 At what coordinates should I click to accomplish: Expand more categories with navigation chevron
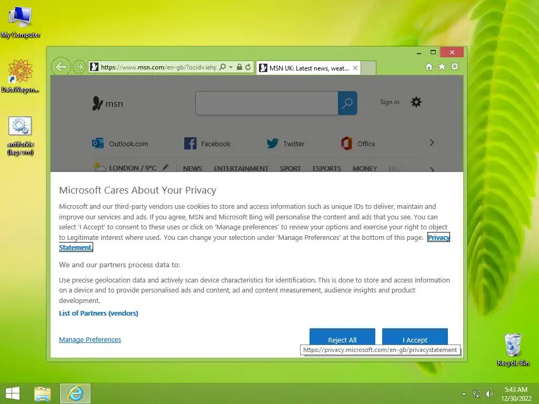432,169
